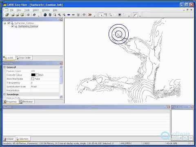Go to previous view with blue left arrow
The height and width of the screenshot is (147, 196).
[69, 15]
